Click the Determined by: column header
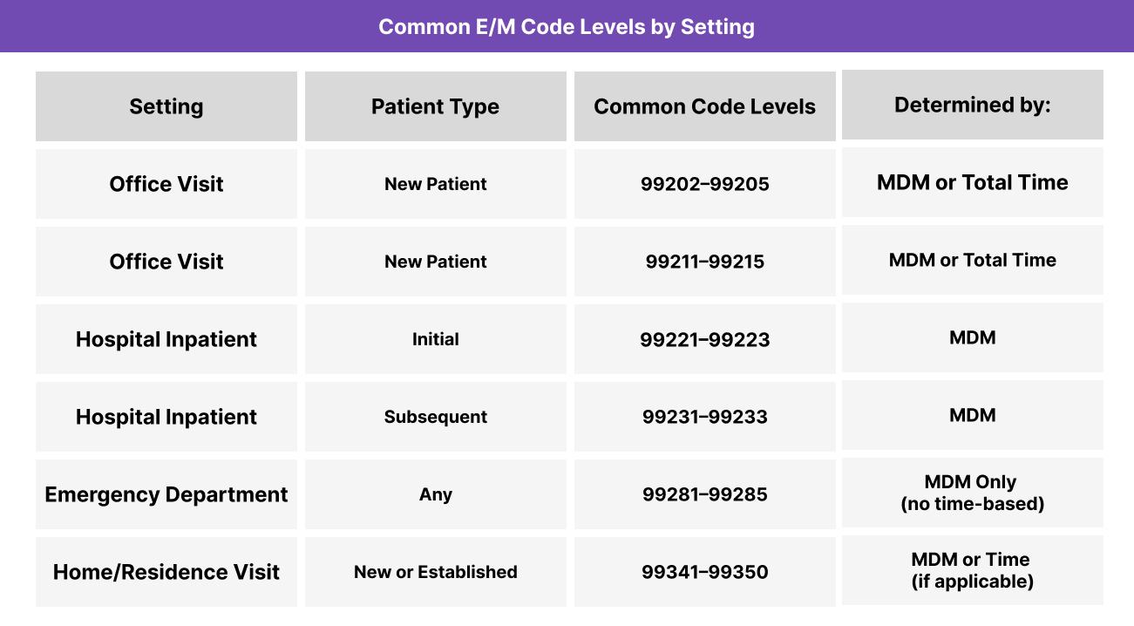 [x=972, y=105]
